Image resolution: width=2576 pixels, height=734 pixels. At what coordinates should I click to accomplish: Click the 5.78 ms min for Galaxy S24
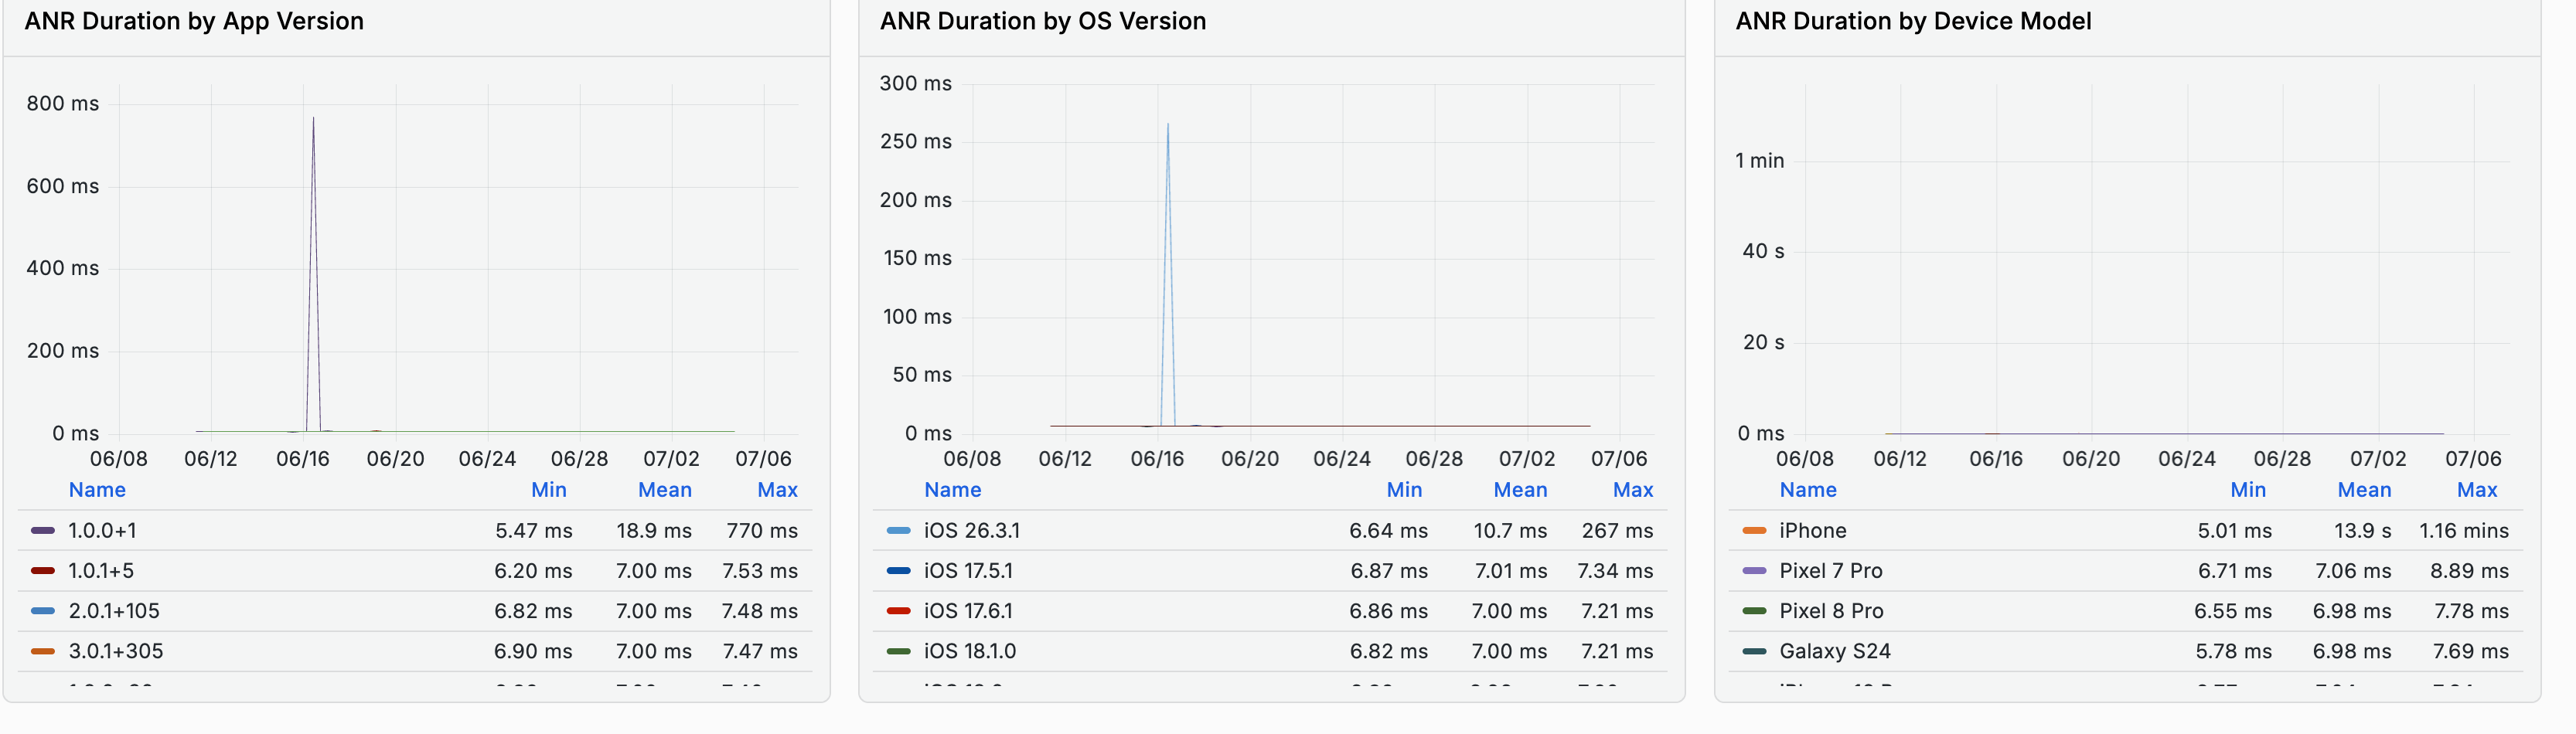(2234, 651)
